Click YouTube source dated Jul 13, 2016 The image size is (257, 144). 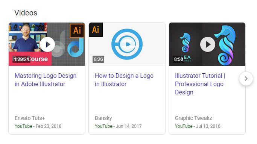point(184,126)
